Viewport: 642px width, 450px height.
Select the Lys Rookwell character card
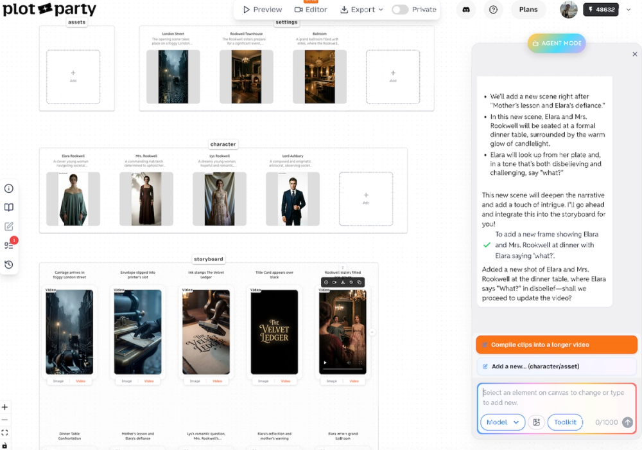coord(220,199)
